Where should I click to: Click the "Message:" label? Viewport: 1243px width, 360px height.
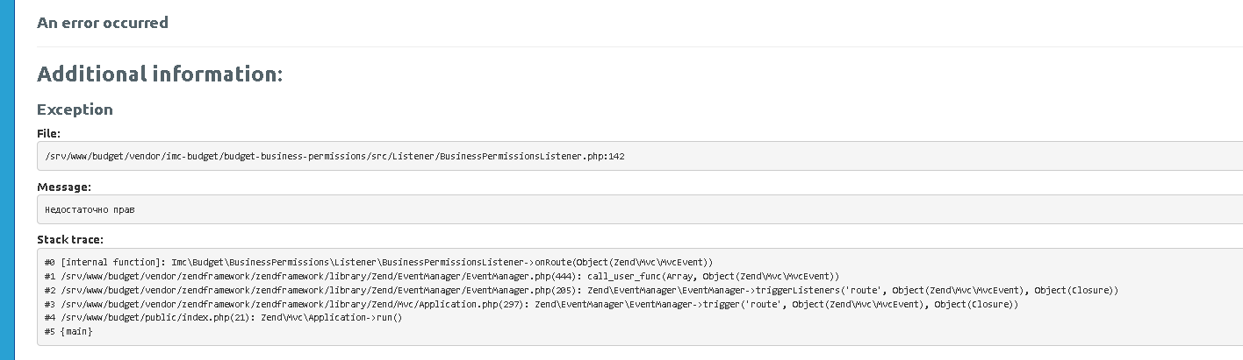pos(64,187)
